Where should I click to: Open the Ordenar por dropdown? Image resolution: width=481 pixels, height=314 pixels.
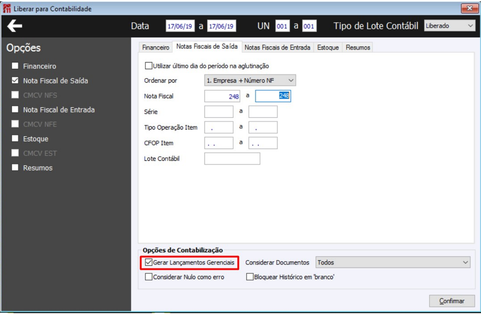pyautogui.click(x=250, y=81)
